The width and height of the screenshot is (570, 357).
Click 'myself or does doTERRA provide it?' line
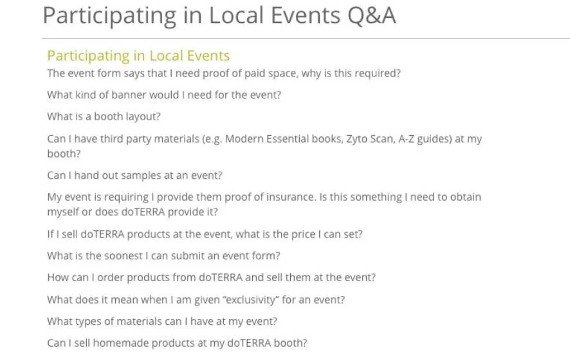(x=133, y=212)
